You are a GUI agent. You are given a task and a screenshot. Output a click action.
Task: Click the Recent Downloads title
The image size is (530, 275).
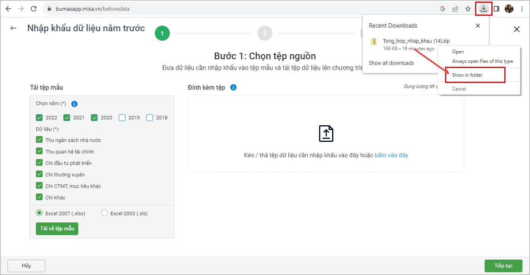[x=393, y=26]
